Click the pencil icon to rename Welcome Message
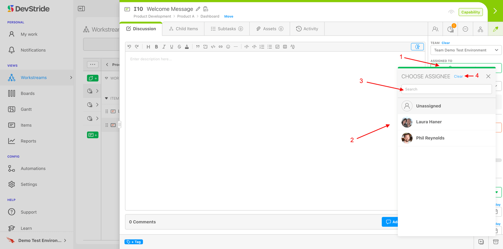503x249 pixels. point(198,9)
